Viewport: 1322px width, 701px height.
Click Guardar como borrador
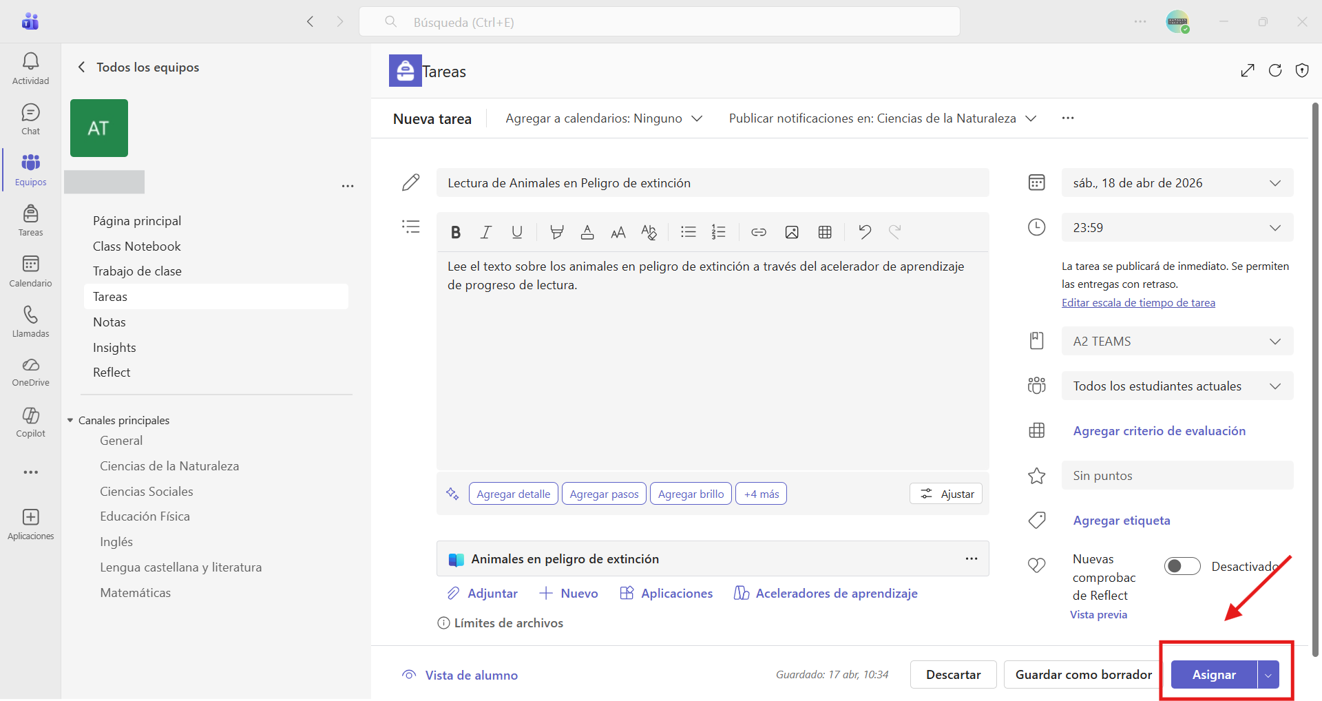[x=1084, y=675]
